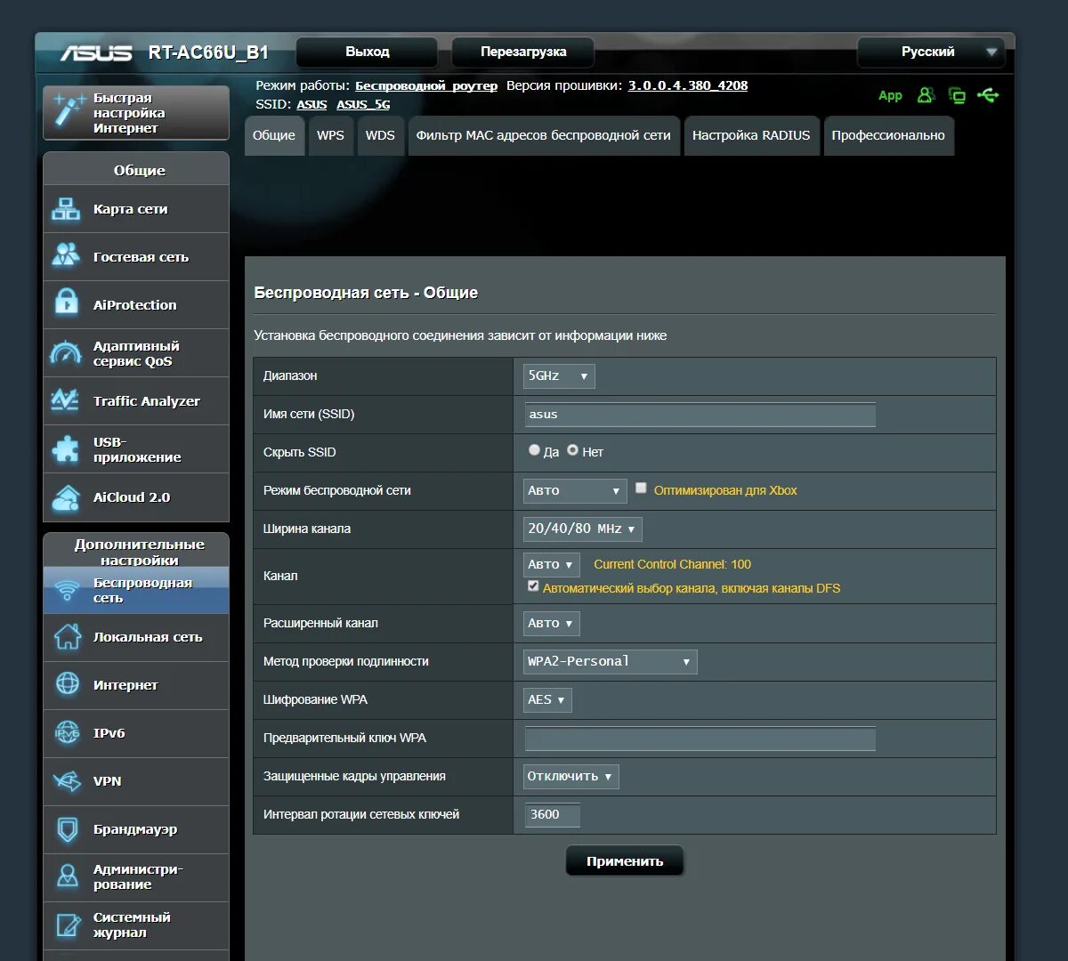The height and width of the screenshot is (961, 1068).
Task: Open the Настройка RADIUS tab
Action: click(751, 136)
